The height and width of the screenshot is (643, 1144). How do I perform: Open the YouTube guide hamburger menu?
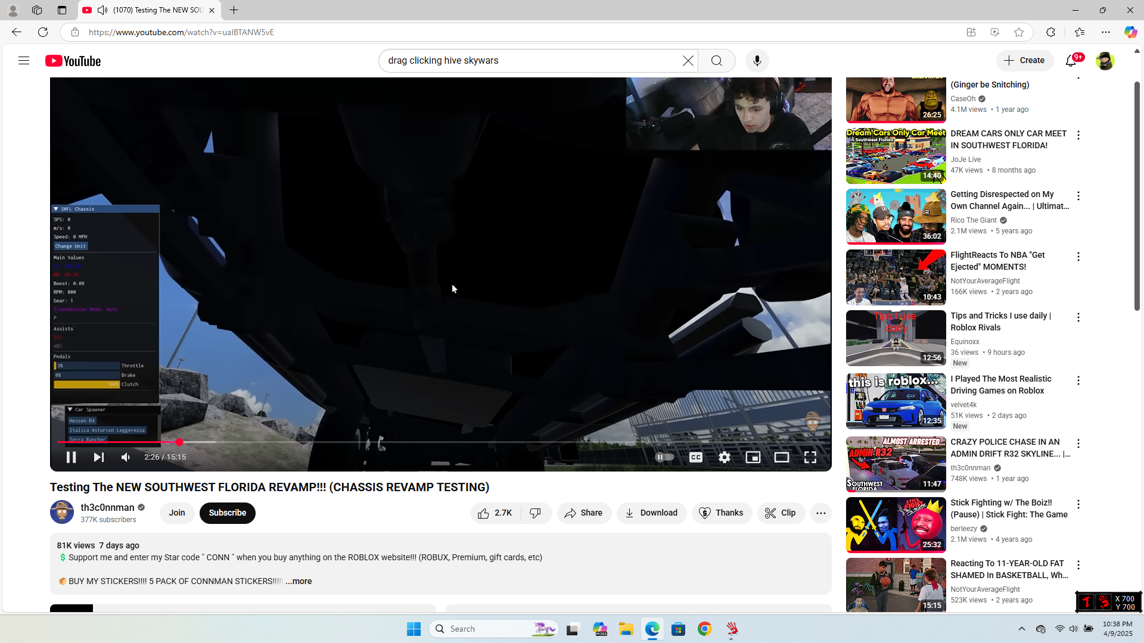(24, 61)
